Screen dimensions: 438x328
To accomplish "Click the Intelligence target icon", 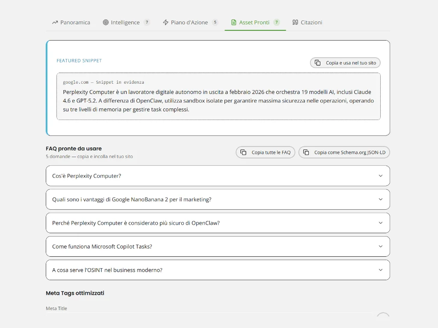I will [106, 22].
